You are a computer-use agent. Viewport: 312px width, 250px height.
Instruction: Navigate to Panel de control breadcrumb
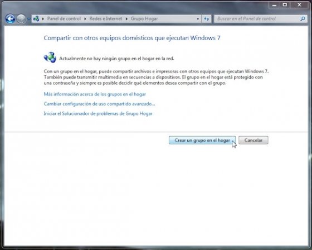tap(64, 19)
